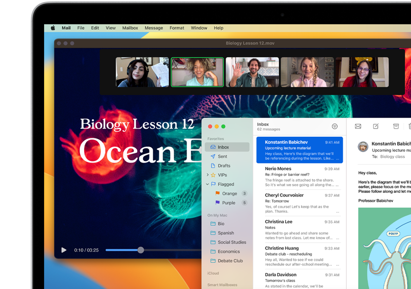Click the Archive icon in Mail toolbar
This screenshot has height=289, width=411.
pos(396,127)
